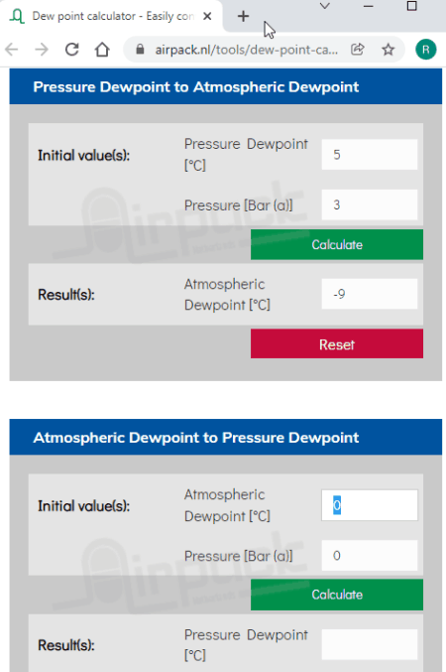Viewport: 446px width, 672px height.
Task: Click the browser forward arrow
Action: coord(42,50)
